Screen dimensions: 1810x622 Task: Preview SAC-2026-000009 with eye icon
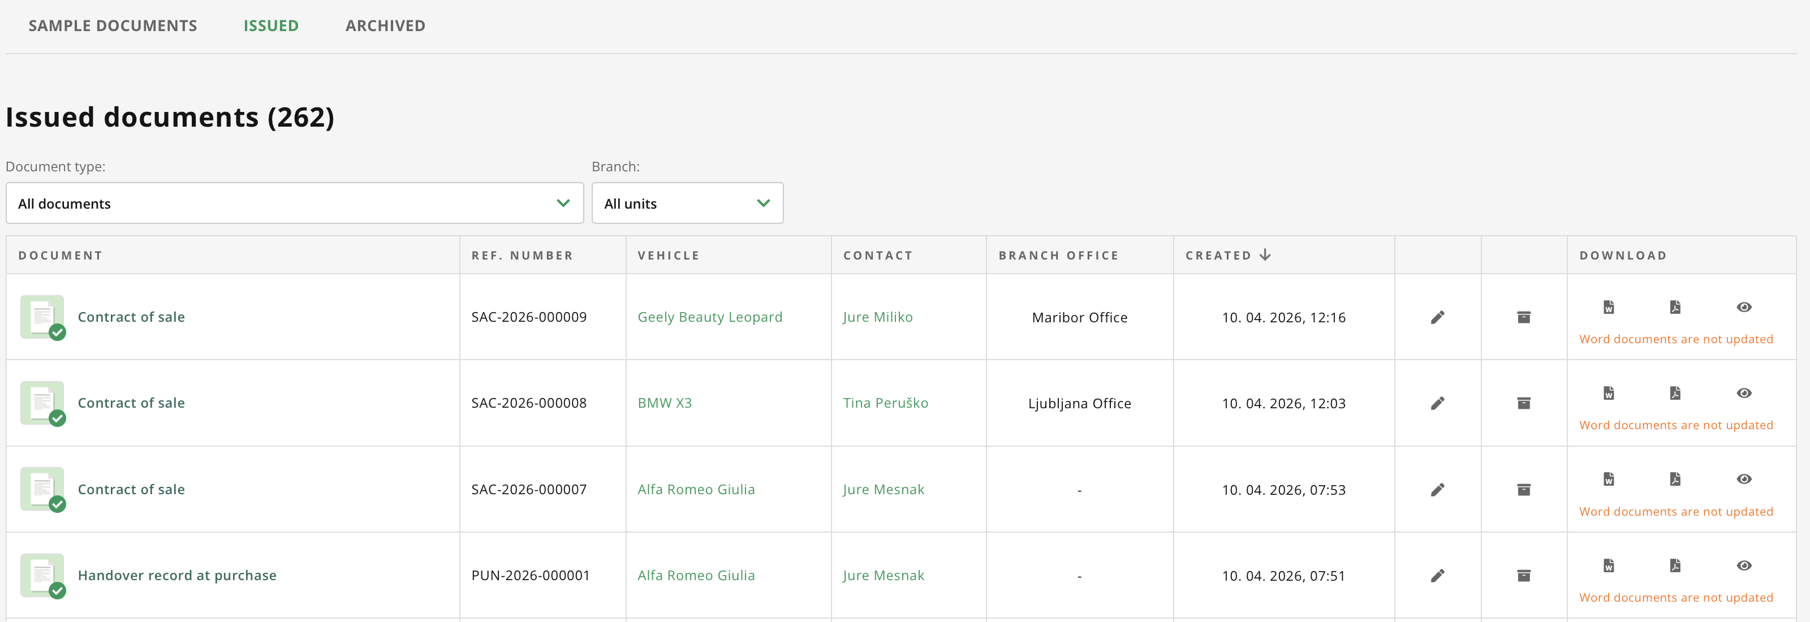[x=1743, y=307]
